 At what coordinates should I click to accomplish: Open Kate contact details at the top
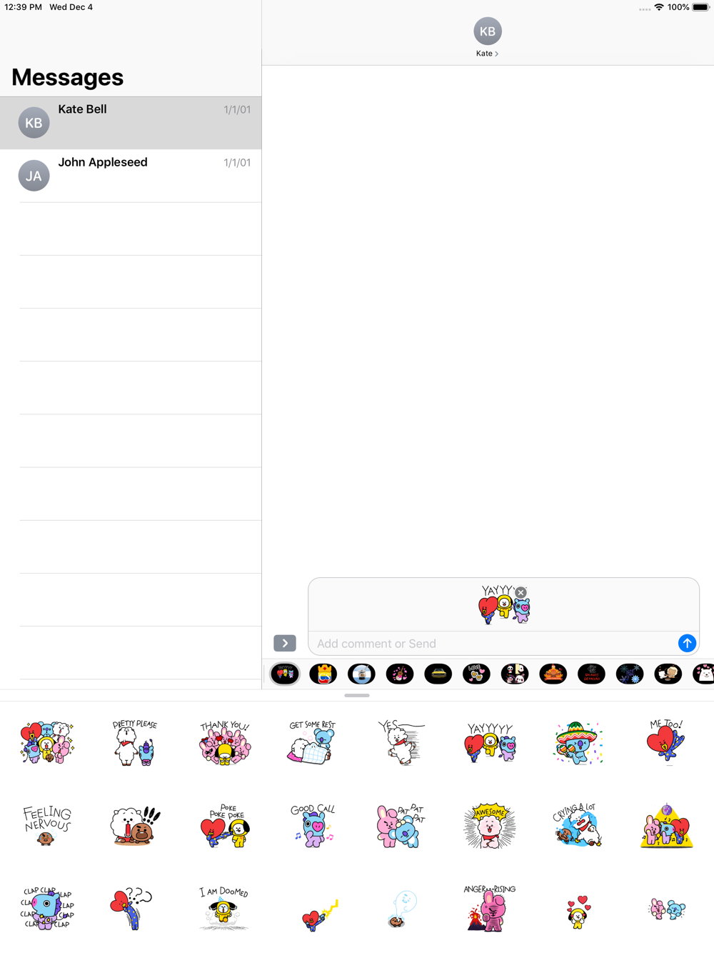click(x=488, y=37)
